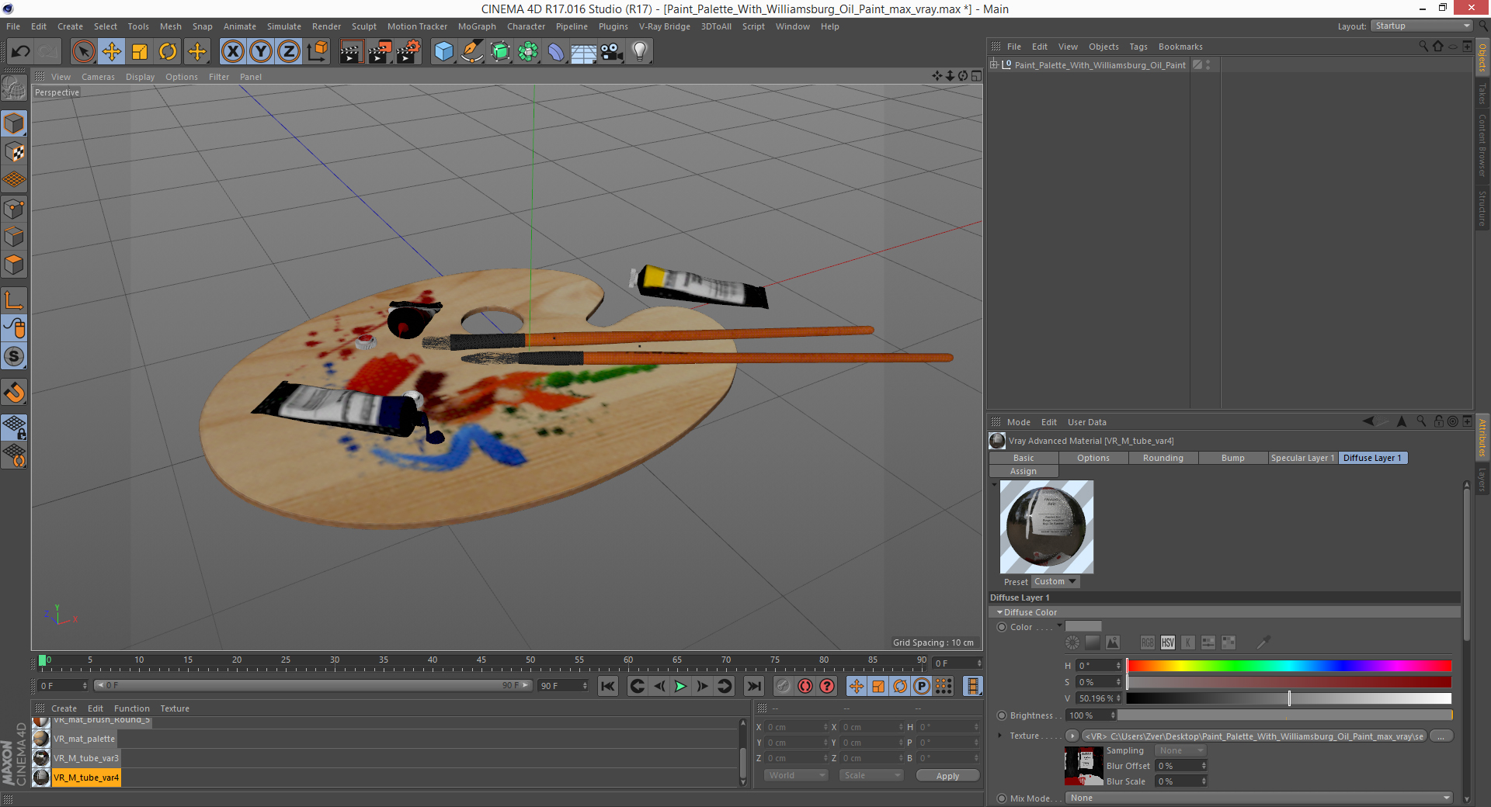Open the World coordinate dropdown
This screenshot has width=1491, height=807.
[796, 775]
